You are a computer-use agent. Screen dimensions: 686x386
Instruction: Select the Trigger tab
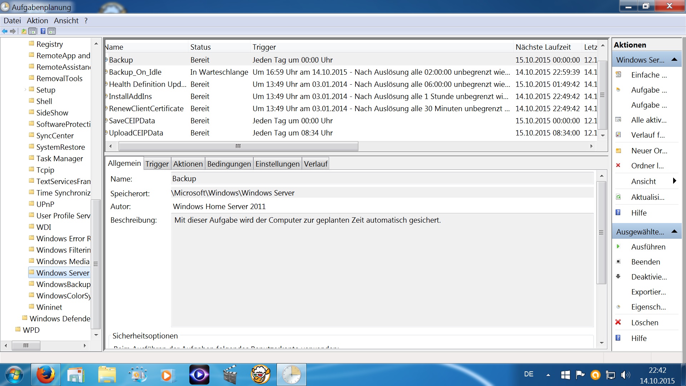tap(156, 163)
